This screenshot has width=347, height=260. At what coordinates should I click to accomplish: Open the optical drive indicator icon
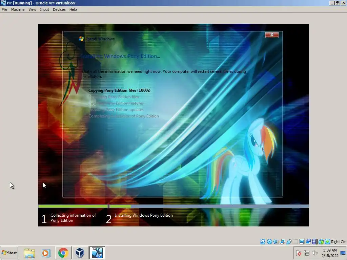[x=269, y=242]
